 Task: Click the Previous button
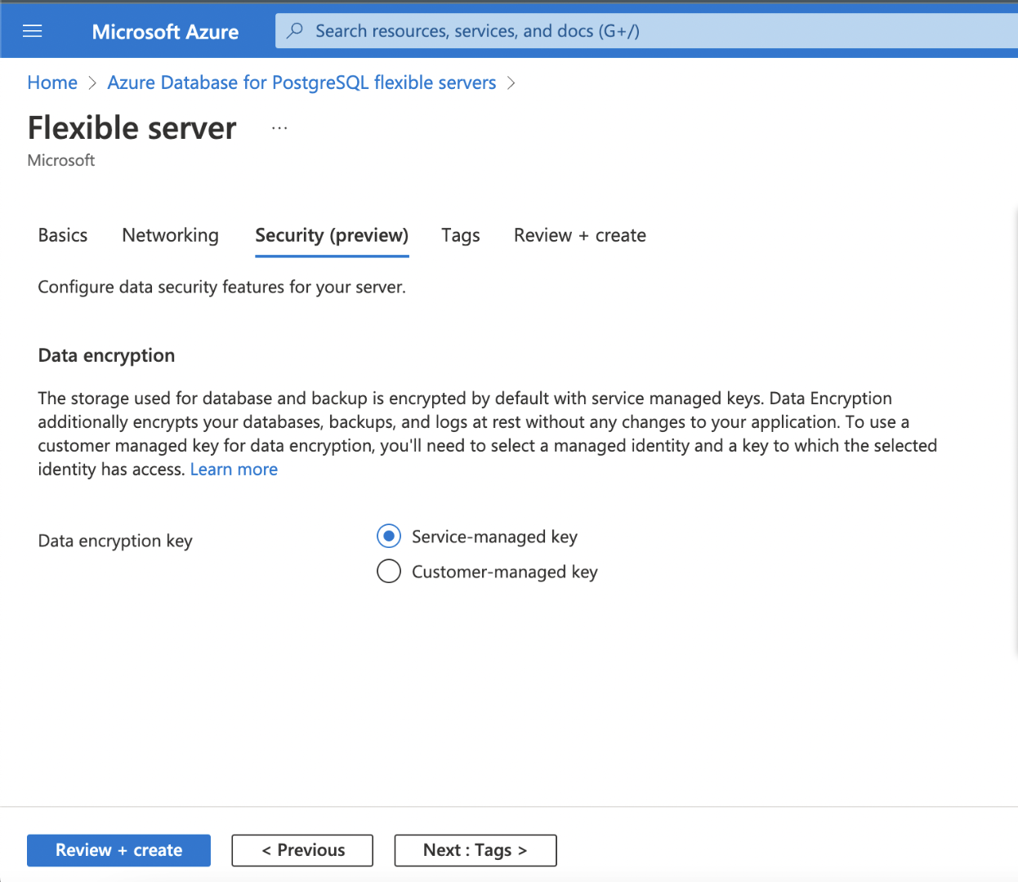(x=302, y=850)
